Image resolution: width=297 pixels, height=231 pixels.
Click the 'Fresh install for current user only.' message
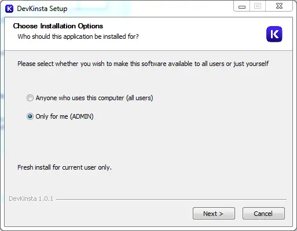[x=64, y=167]
